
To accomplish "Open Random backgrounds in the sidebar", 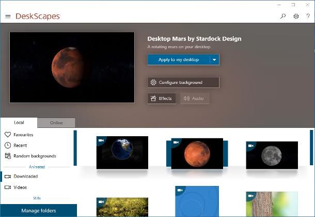I will (x=35, y=156).
